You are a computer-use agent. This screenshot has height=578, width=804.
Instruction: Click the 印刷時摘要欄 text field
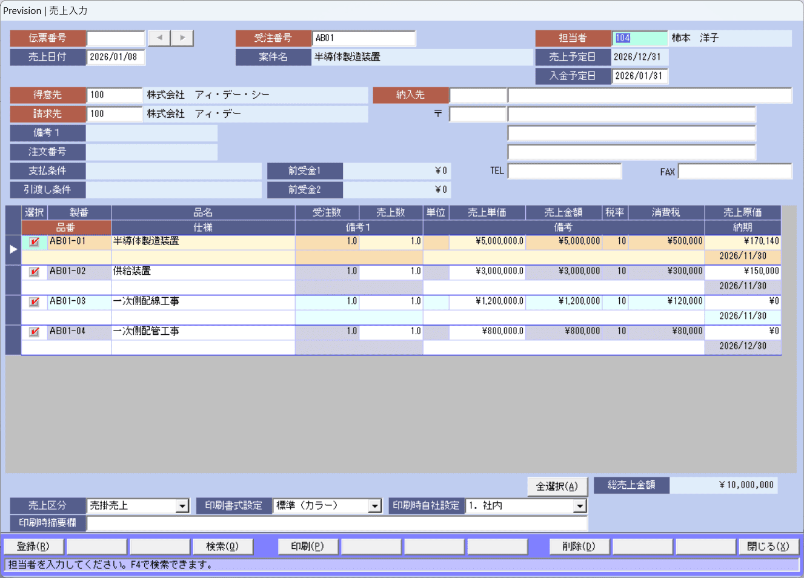[337, 523]
